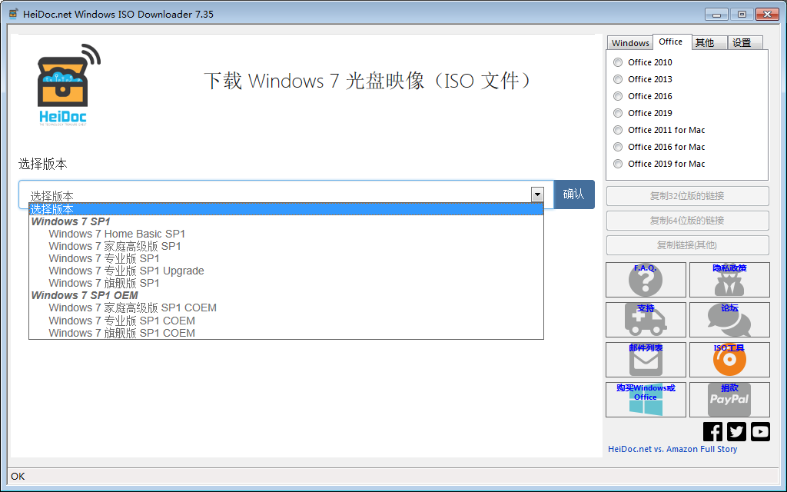Screen dimensions: 787x492
Task: Choose Windows 7 旗舰版 SP1 COEM
Action: (286, 332)
